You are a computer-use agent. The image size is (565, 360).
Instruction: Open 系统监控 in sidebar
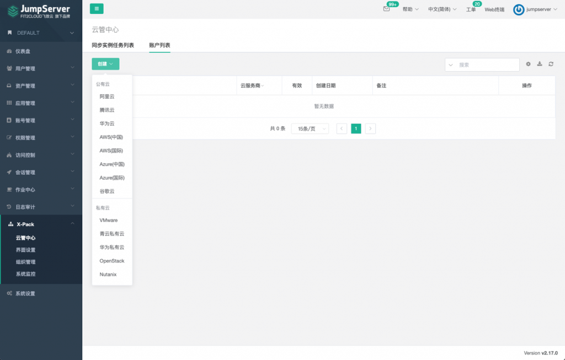[x=25, y=274]
